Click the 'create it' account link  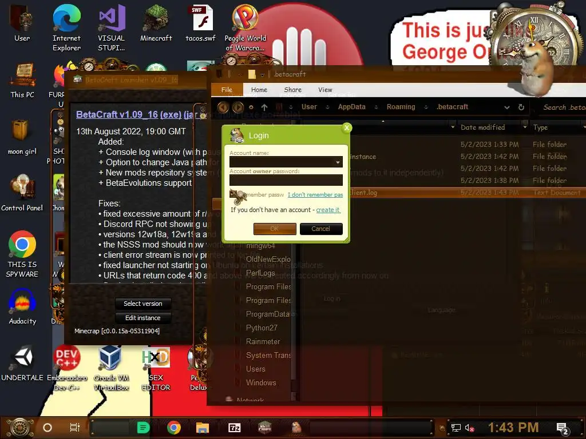328,210
